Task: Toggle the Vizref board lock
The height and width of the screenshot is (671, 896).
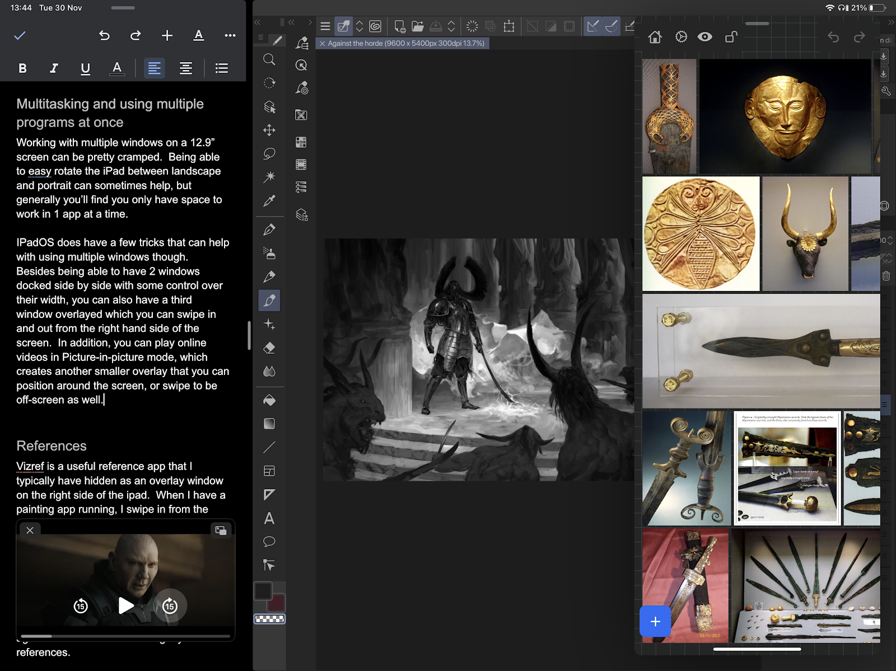Action: pyautogui.click(x=731, y=37)
